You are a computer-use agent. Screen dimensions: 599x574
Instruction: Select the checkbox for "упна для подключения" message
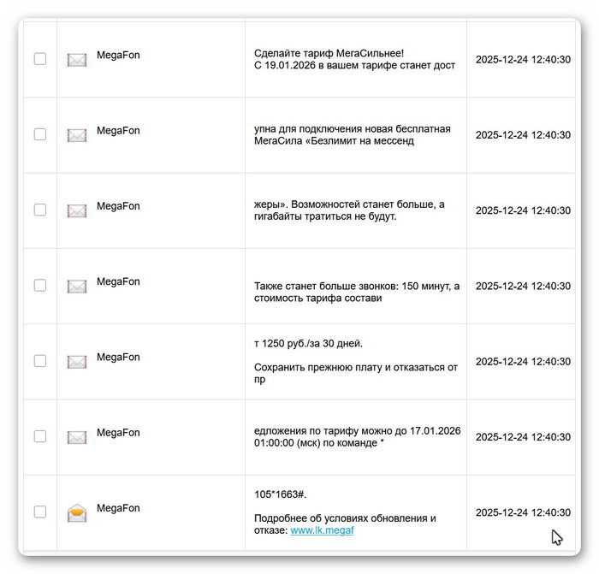(40, 134)
